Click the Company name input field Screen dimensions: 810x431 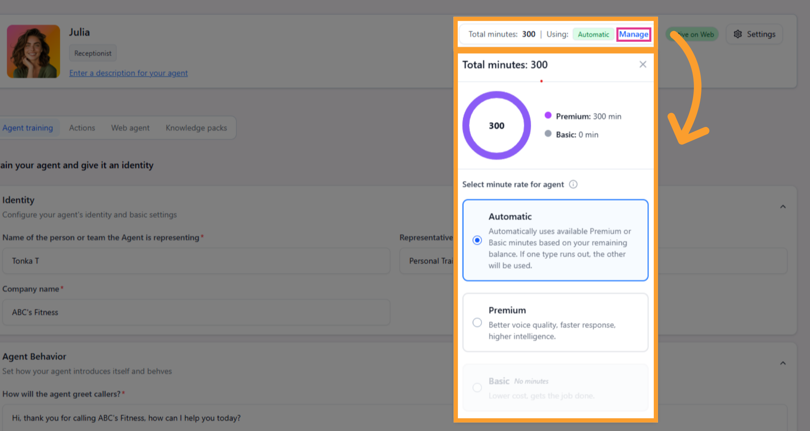pyautogui.click(x=196, y=312)
